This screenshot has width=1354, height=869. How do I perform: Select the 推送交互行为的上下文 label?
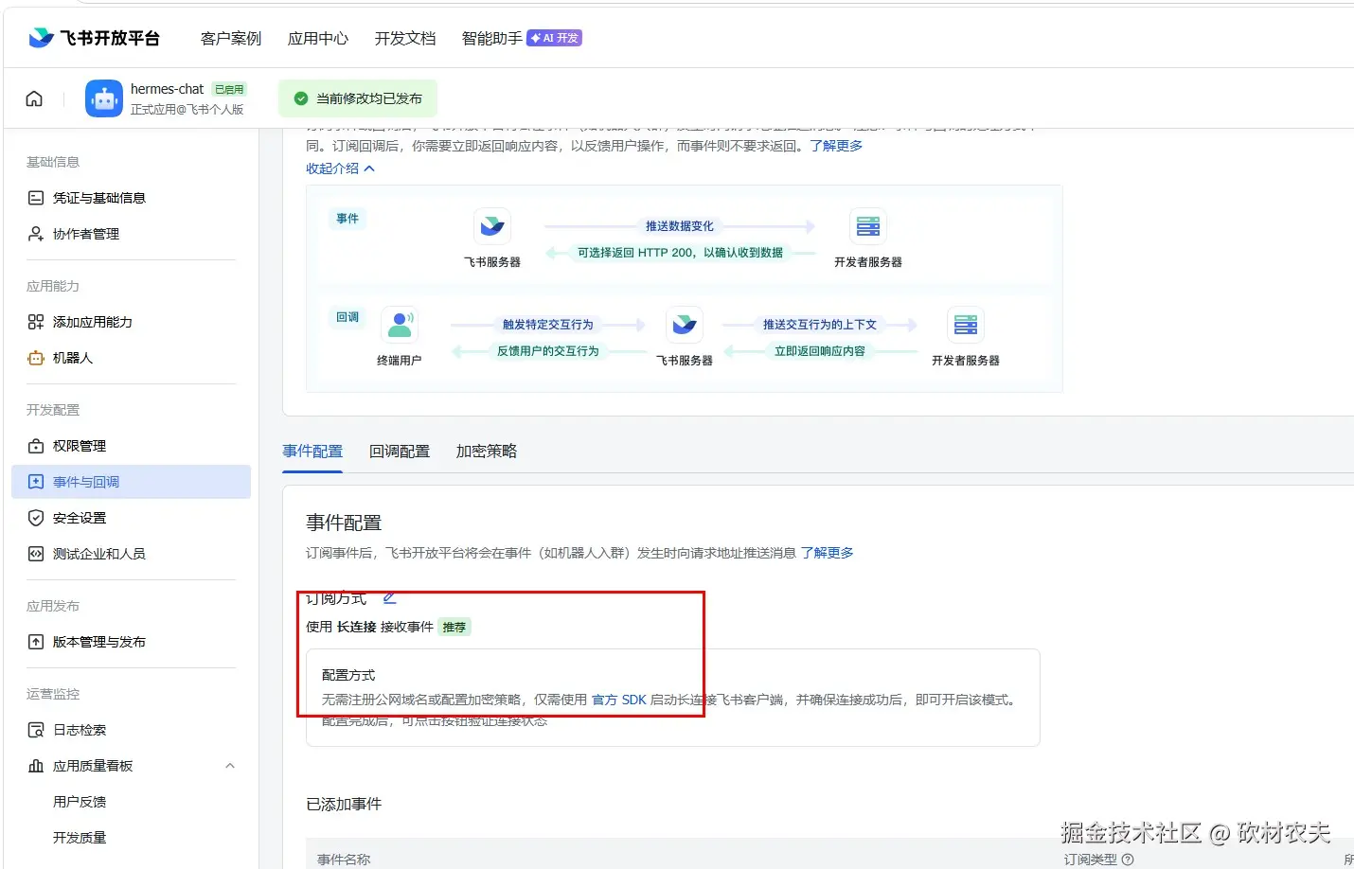click(x=820, y=325)
